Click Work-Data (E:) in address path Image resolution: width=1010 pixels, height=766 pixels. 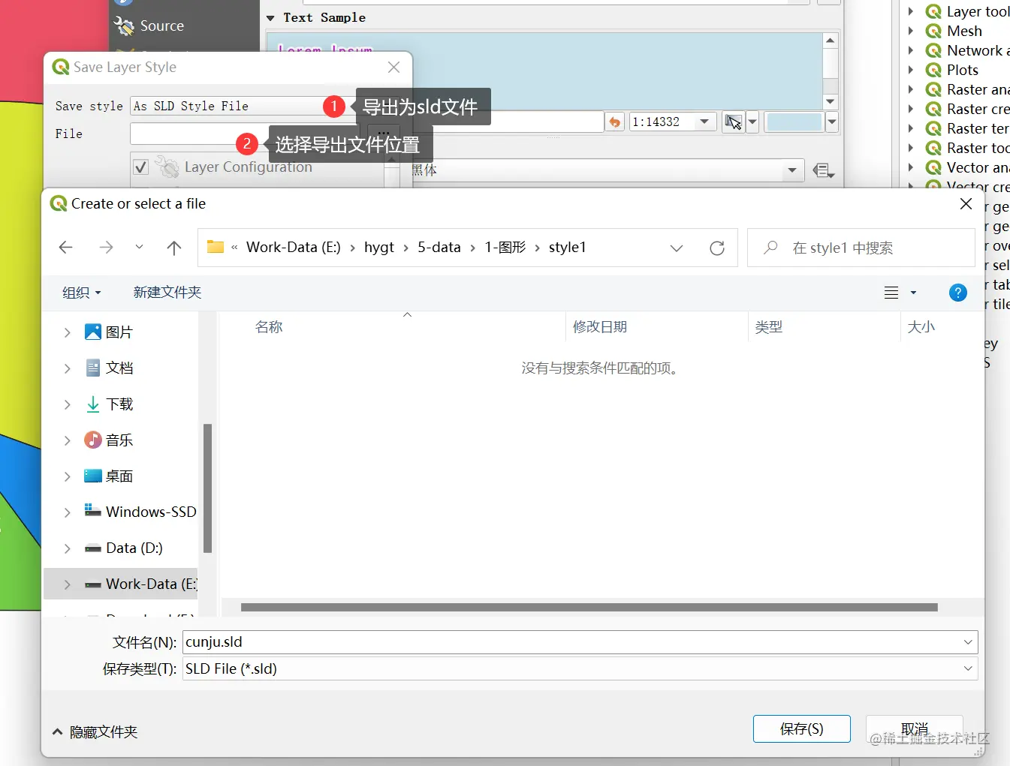[294, 247]
